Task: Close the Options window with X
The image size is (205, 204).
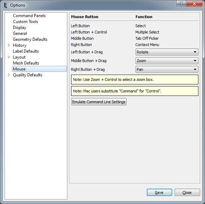Action: click(x=194, y=3)
